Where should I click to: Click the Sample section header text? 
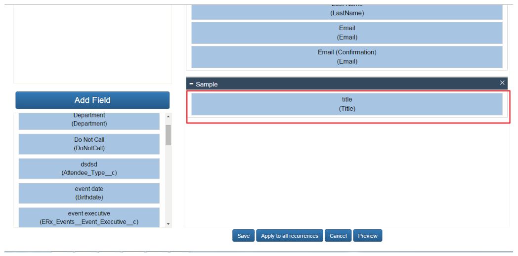[207, 85]
